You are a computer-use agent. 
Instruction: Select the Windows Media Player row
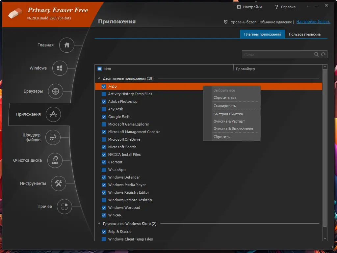click(208, 185)
